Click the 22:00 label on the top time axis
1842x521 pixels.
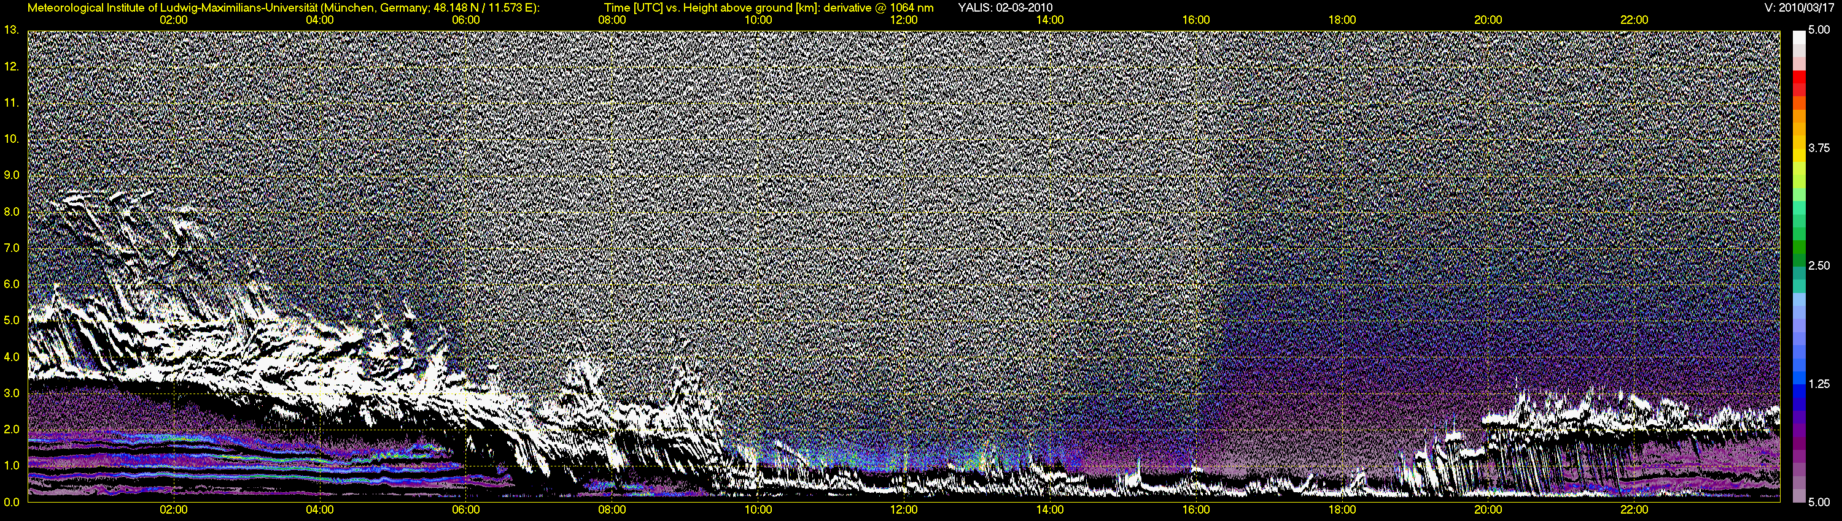(x=1634, y=20)
